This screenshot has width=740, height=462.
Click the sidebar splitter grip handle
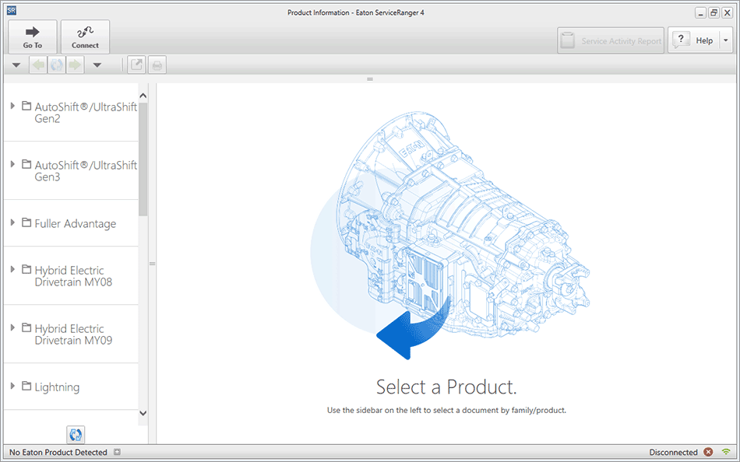[x=153, y=264]
